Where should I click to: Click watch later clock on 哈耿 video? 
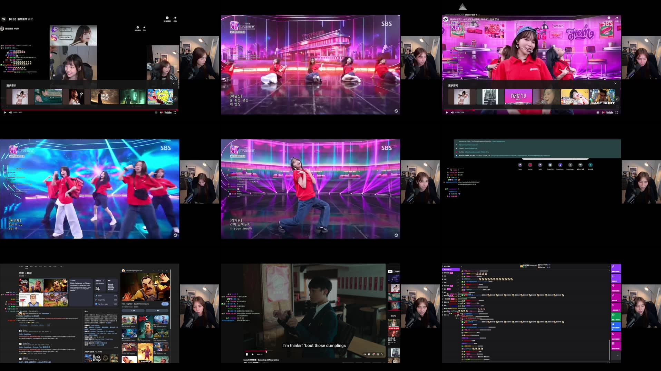[167, 18]
